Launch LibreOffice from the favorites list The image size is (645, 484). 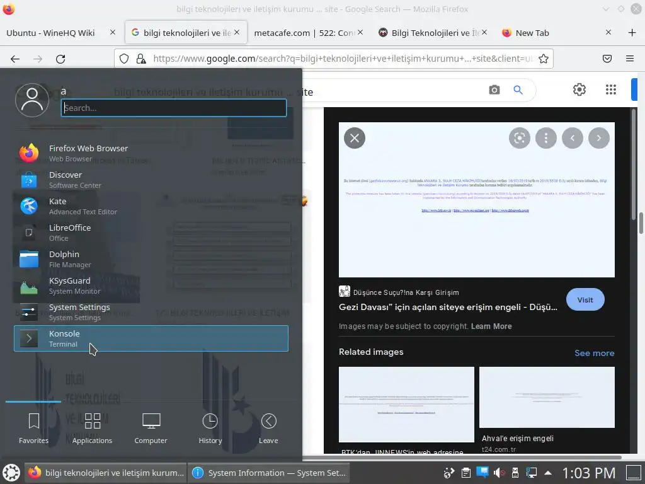click(151, 233)
